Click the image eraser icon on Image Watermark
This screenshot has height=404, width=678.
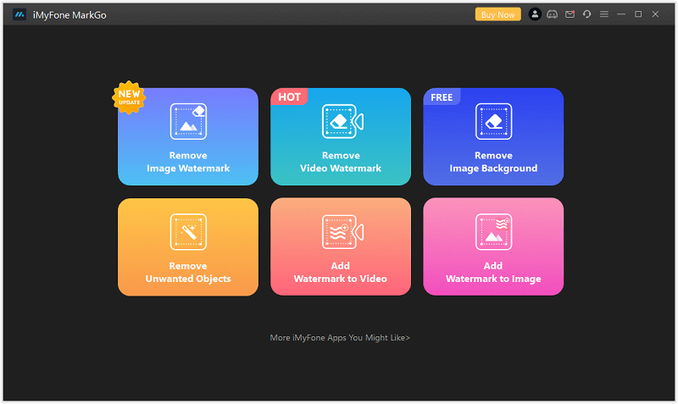click(x=188, y=121)
